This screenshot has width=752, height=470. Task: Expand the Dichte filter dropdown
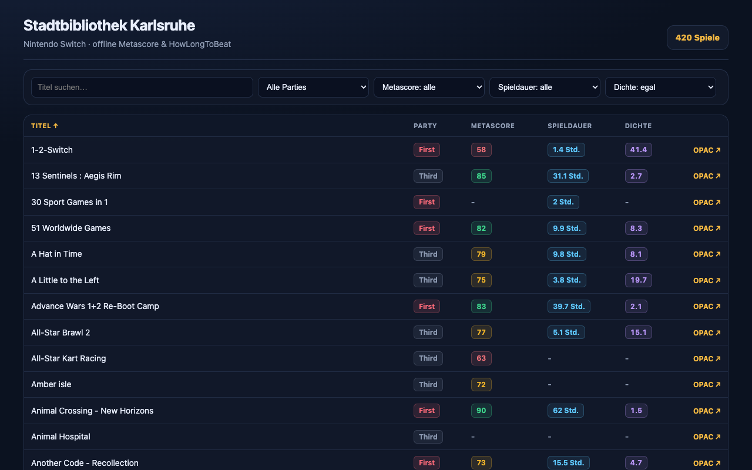point(660,87)
